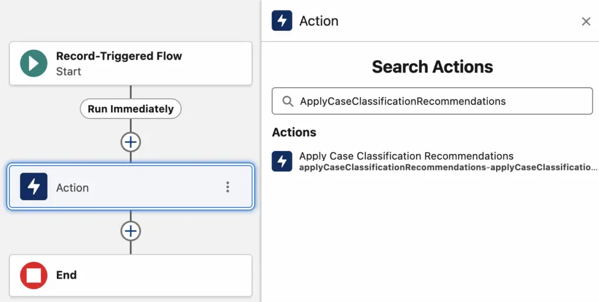Click the applyCaseClassificationRecommendations API name text
Screen dimensions: 599x302
(x=447, y=167)
